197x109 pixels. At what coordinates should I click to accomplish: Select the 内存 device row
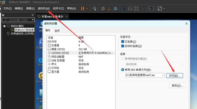point(81,42)
